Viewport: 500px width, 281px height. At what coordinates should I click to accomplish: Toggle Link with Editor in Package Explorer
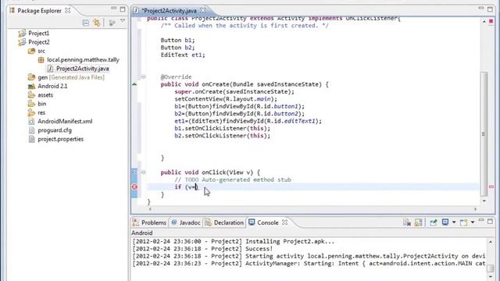97,23
